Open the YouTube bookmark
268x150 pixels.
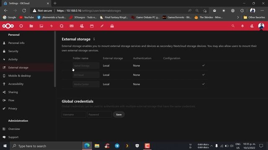26,17
